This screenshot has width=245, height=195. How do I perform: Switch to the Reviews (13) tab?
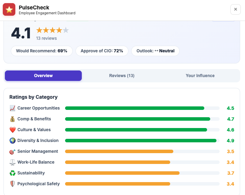(x=122, y=76)
